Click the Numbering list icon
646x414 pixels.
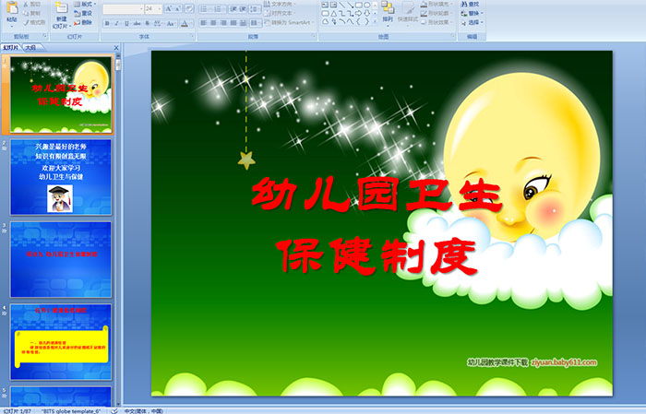click(220, 8)
